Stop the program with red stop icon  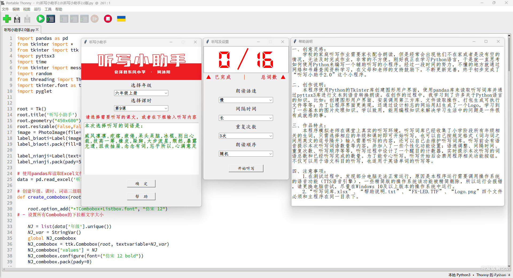click(x=108, y=19)
